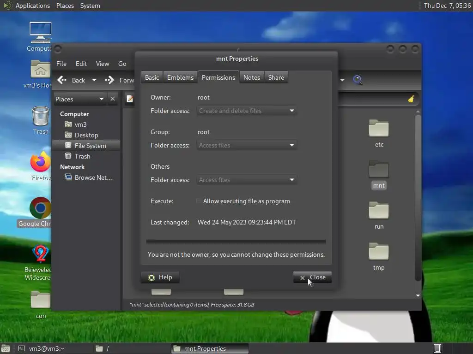Open the System menu in top panel
This screenshot has height=354, width=473.
[x=90, y=6]
